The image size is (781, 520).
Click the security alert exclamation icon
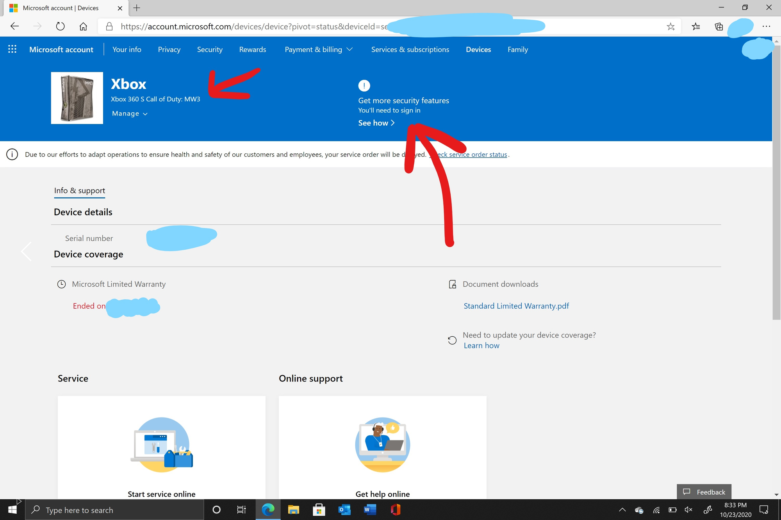pyautogui.click(x=364, y=85)
